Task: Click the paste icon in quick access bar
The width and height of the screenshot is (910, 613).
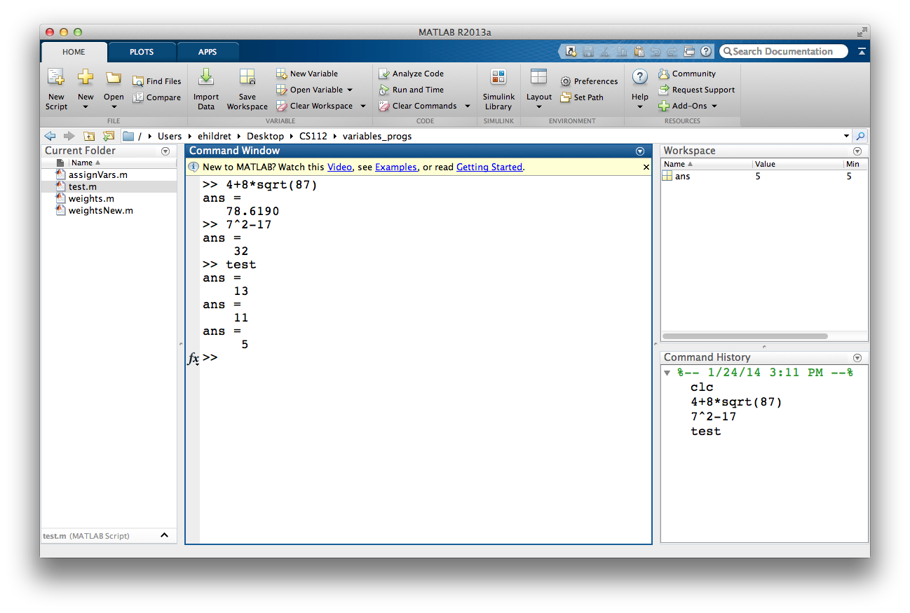Action: 639,51
